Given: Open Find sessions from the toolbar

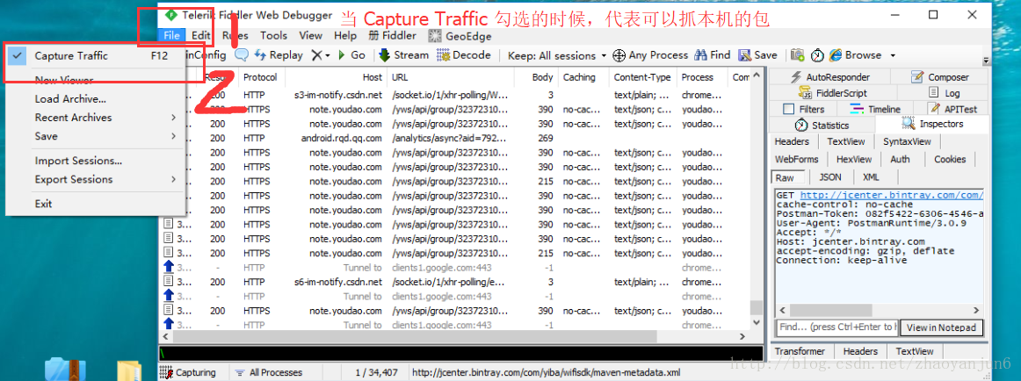Looking at the screenshot, I should pyautogui.click(x=713, y=55).
